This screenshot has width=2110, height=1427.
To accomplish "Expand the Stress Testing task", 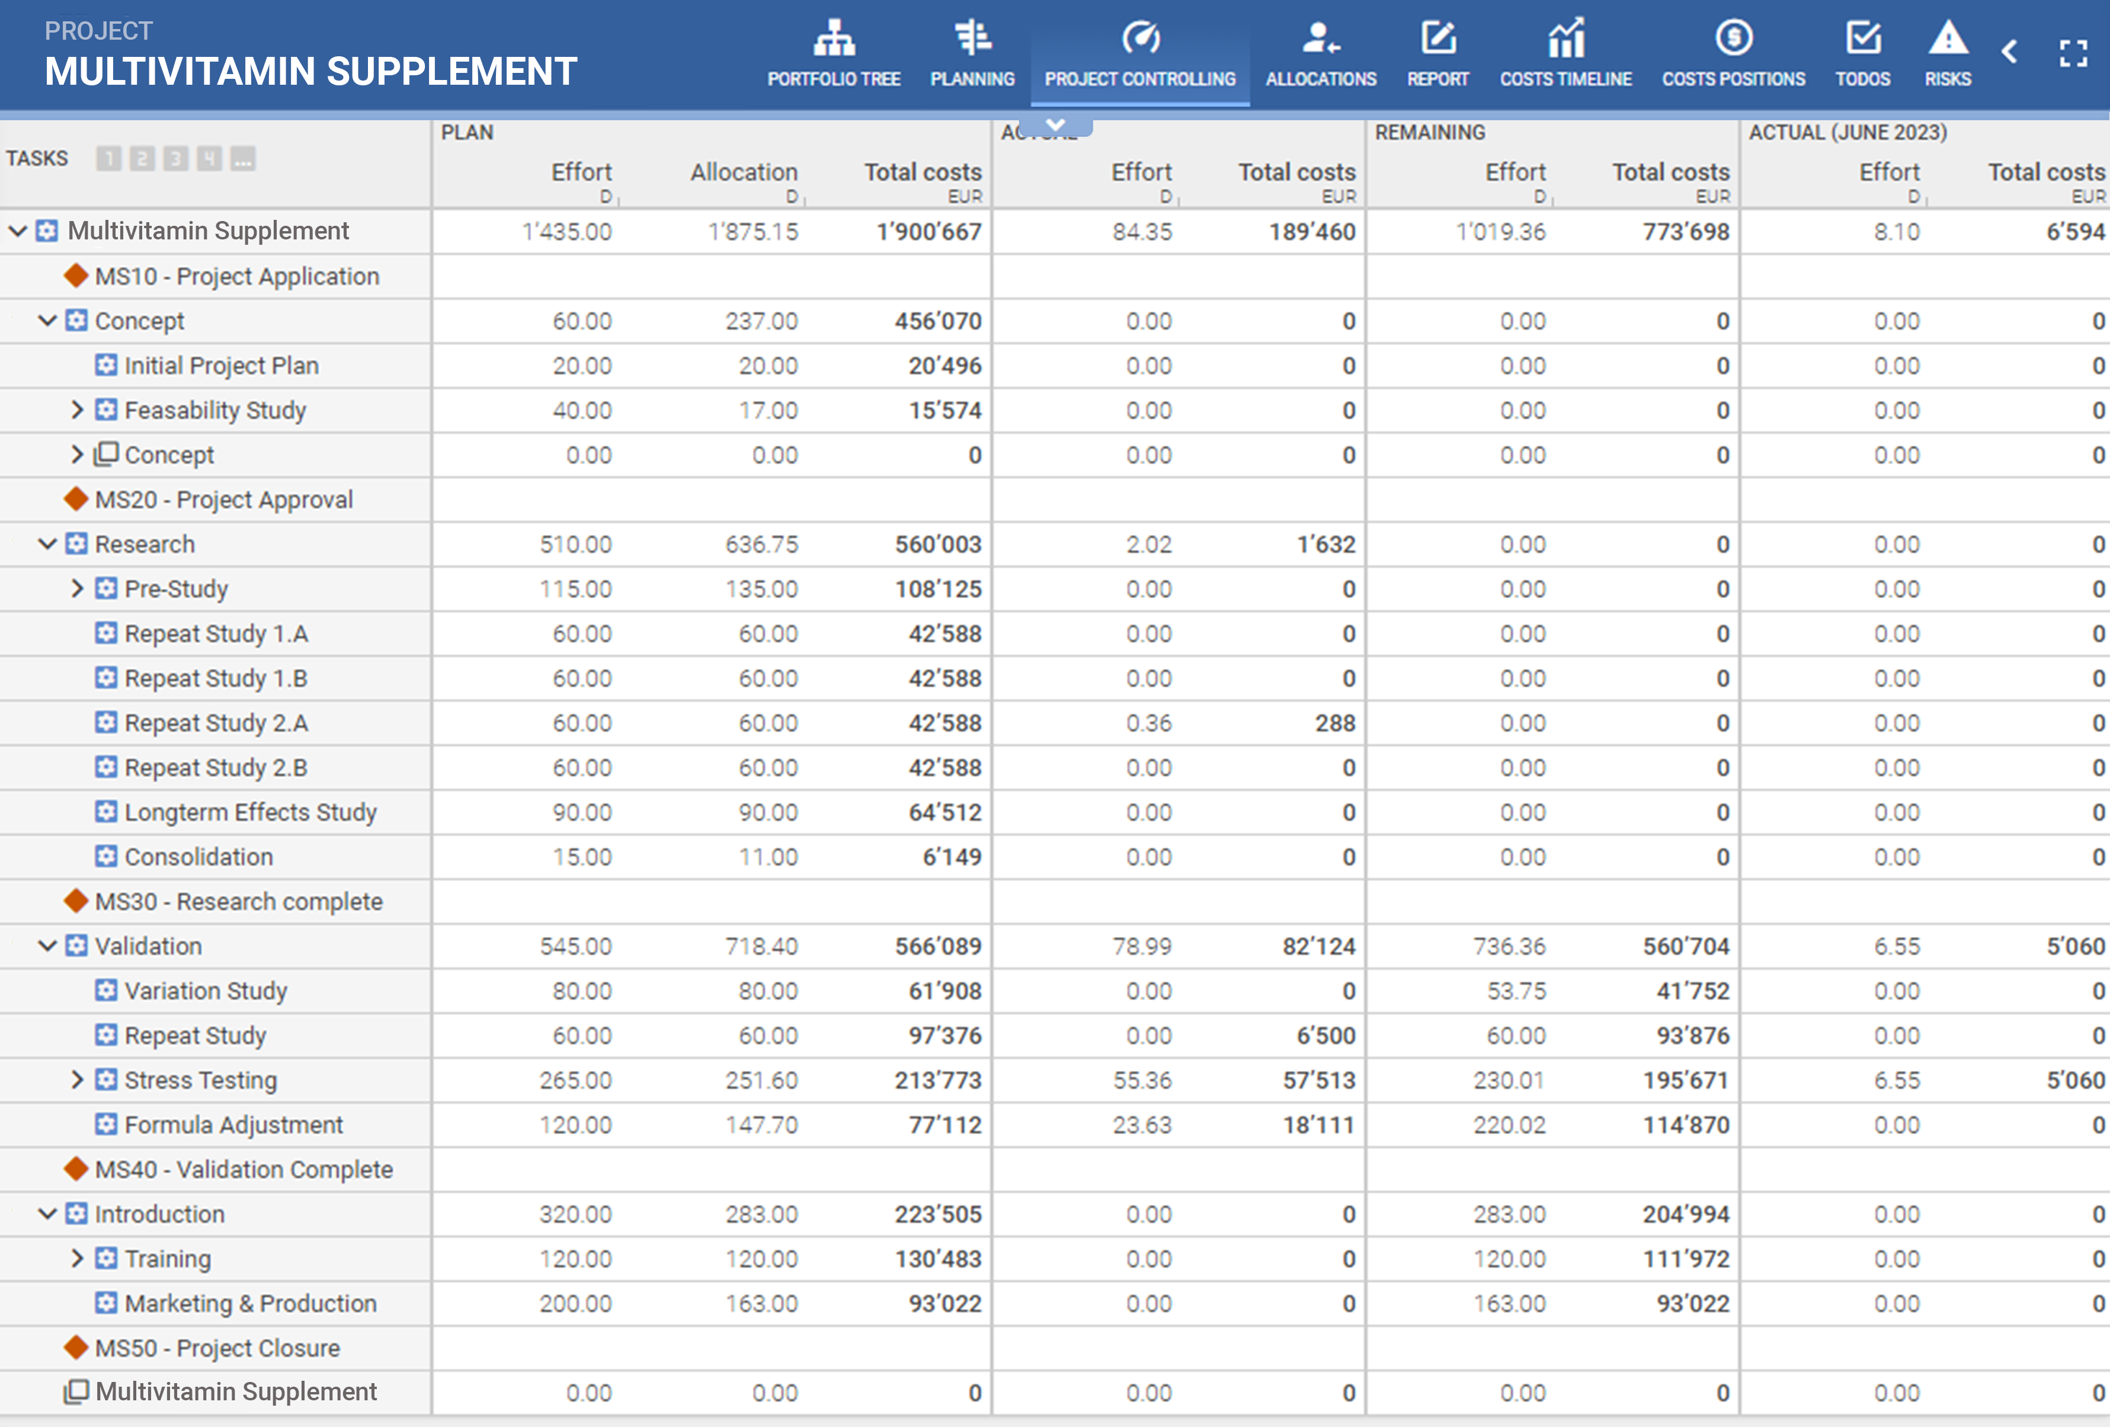I will [x=77, y=1079].
